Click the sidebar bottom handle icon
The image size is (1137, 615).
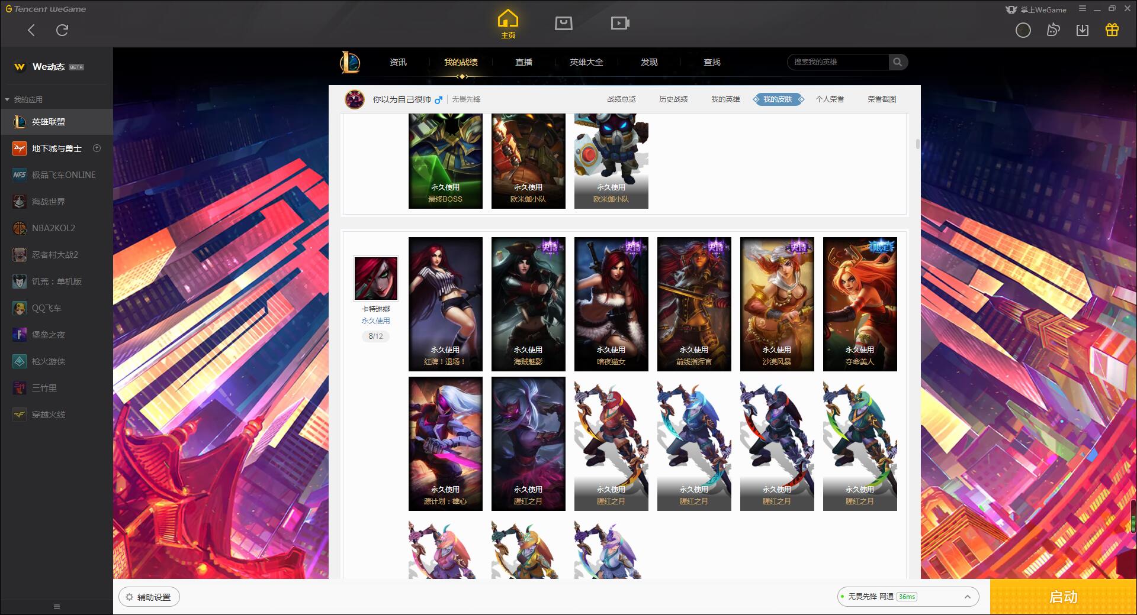tap(57, 607)
